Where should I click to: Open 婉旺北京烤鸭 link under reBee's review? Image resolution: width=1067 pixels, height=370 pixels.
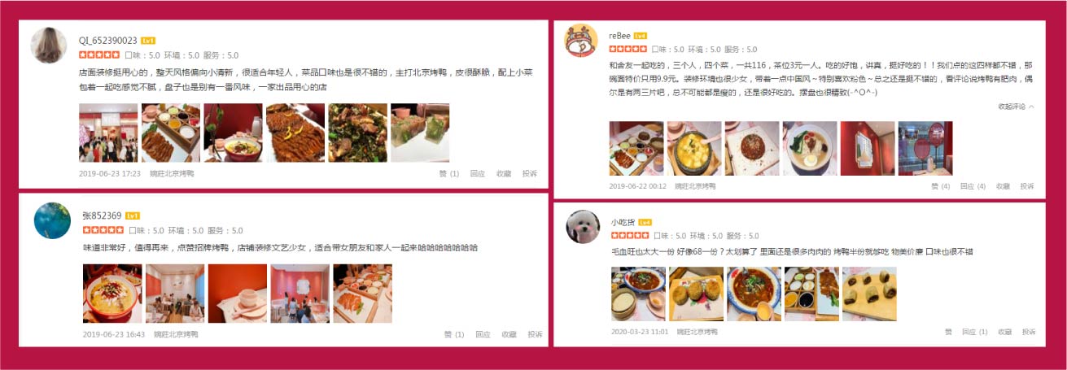point(695,186)
